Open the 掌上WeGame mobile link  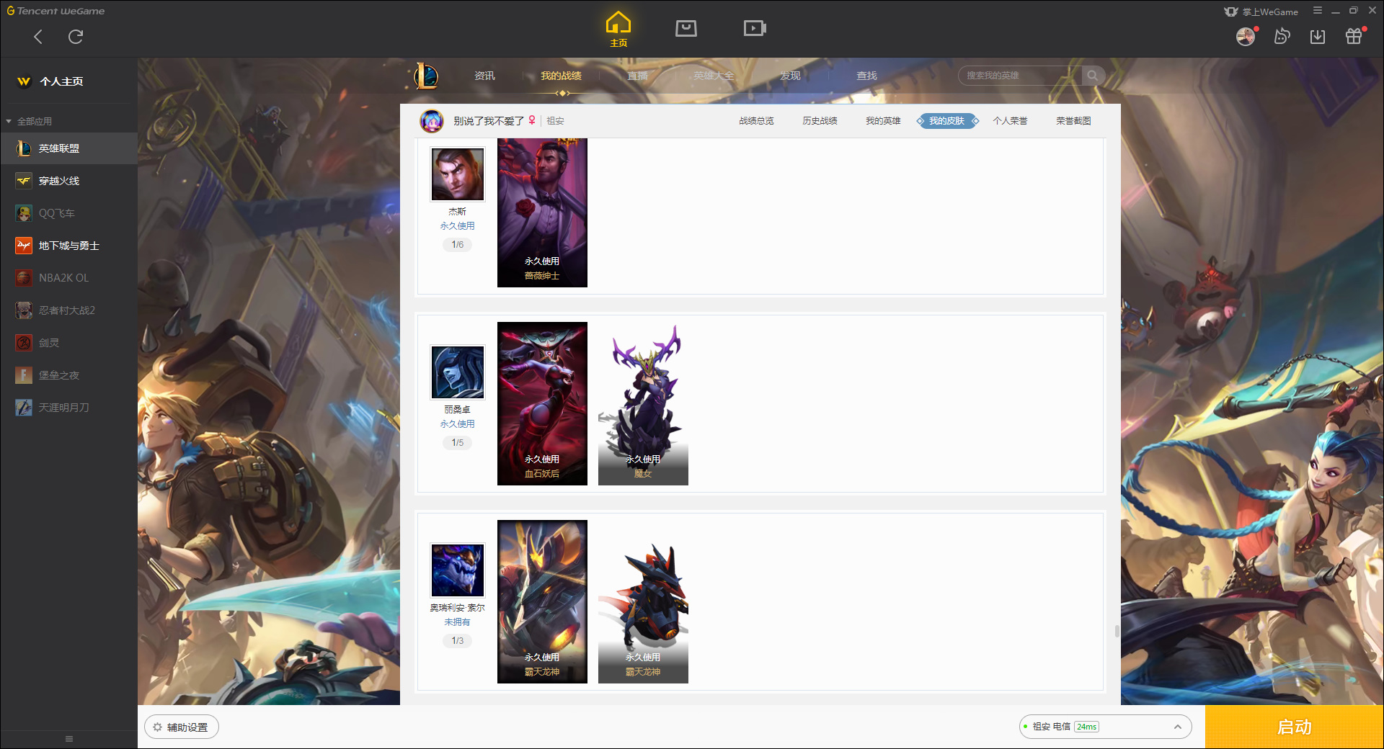pyautogui.click(x=1261, y=12)
